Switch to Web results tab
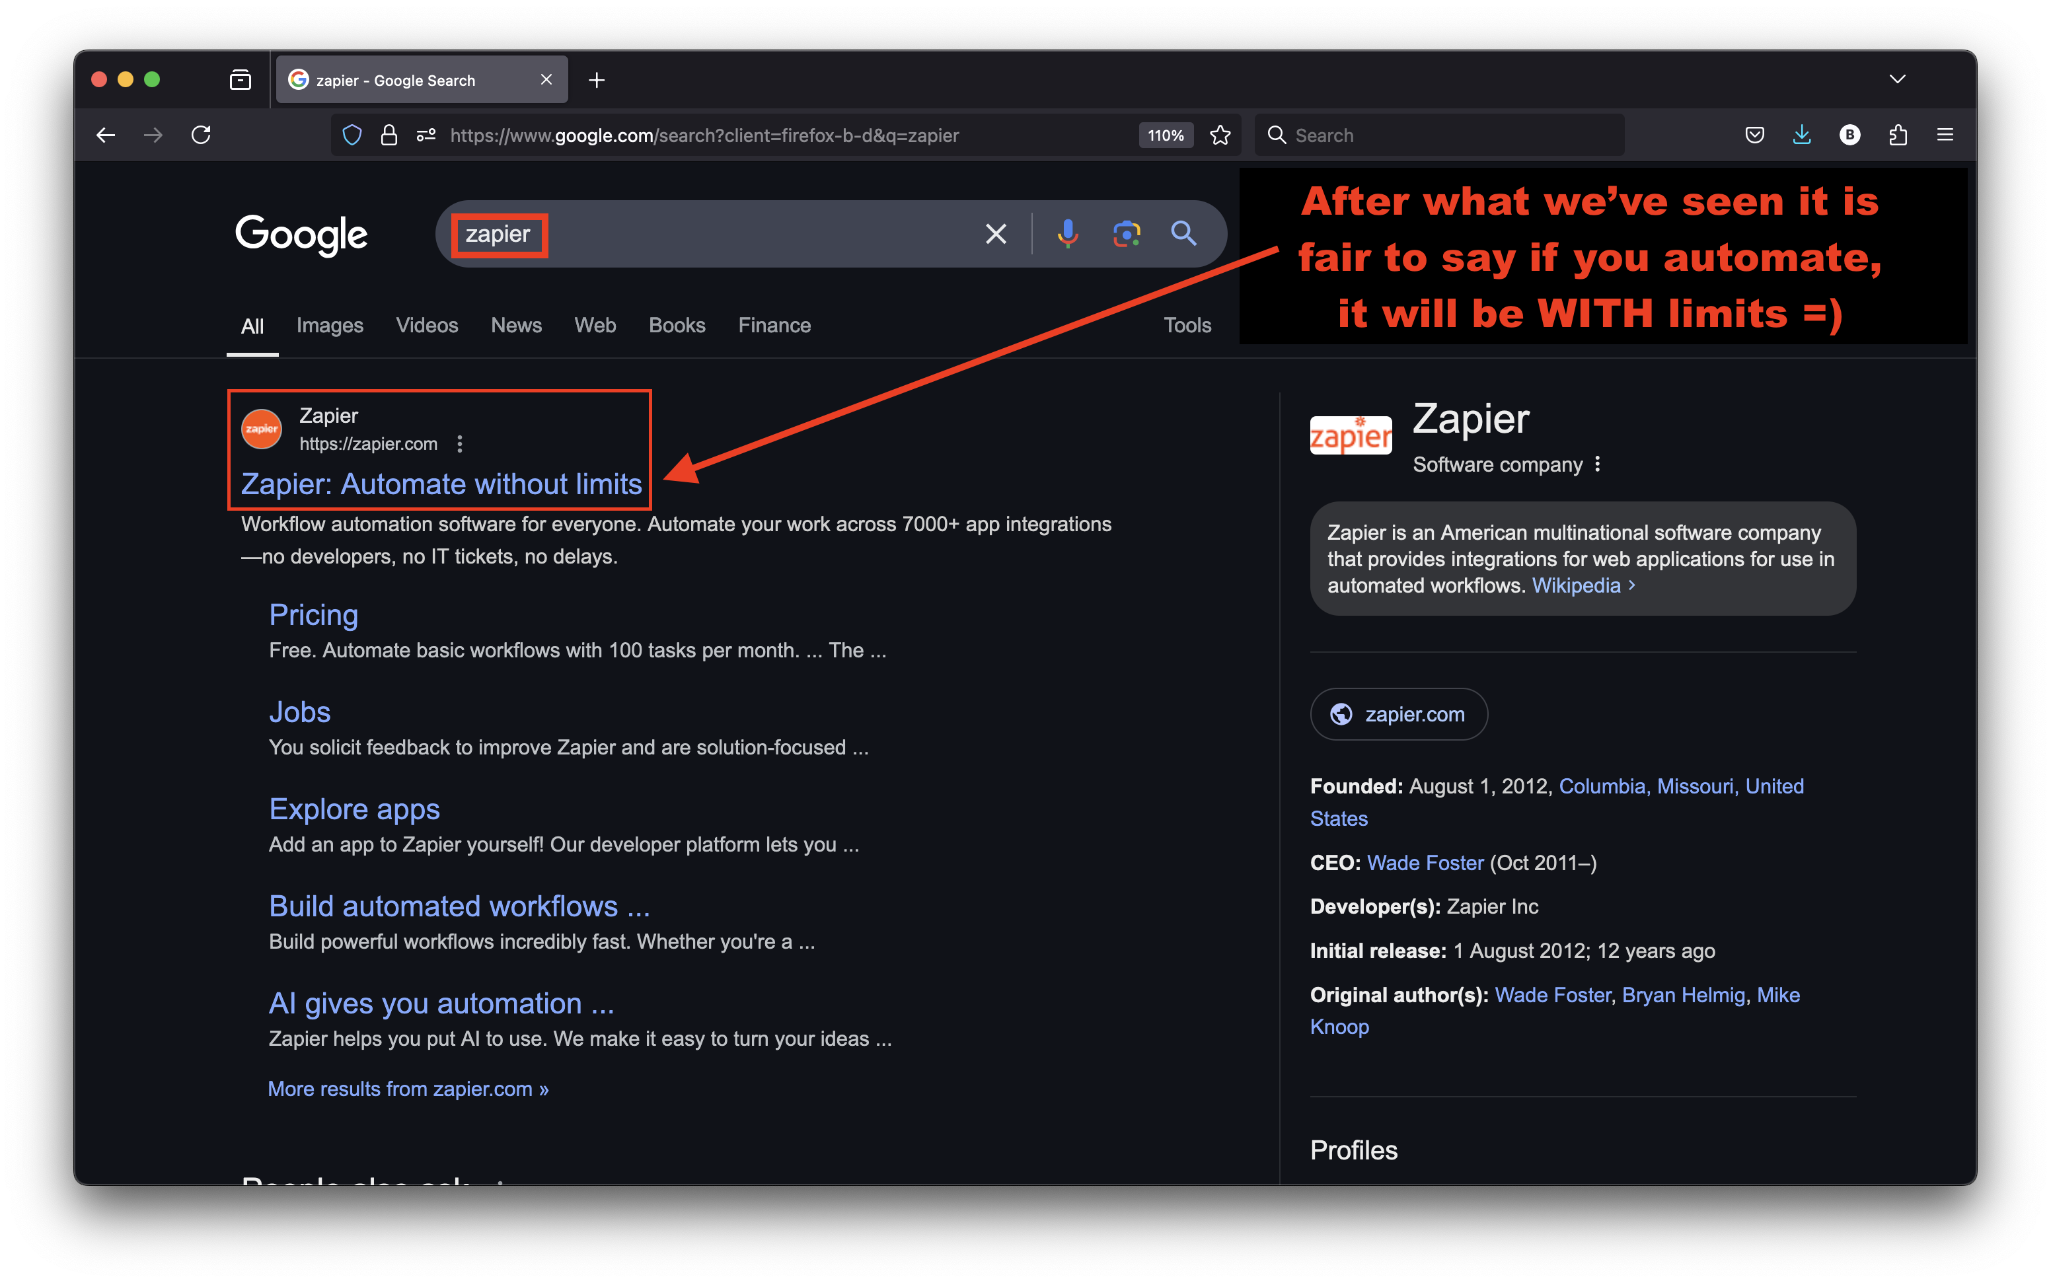Viewport: 2051px width, 1283px height. [x=595, y=325]
